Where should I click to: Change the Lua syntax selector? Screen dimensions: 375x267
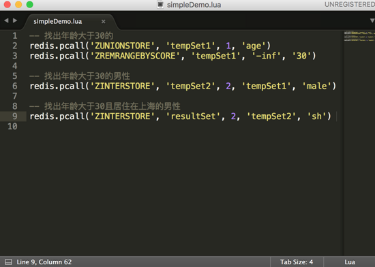pos(350,262)
